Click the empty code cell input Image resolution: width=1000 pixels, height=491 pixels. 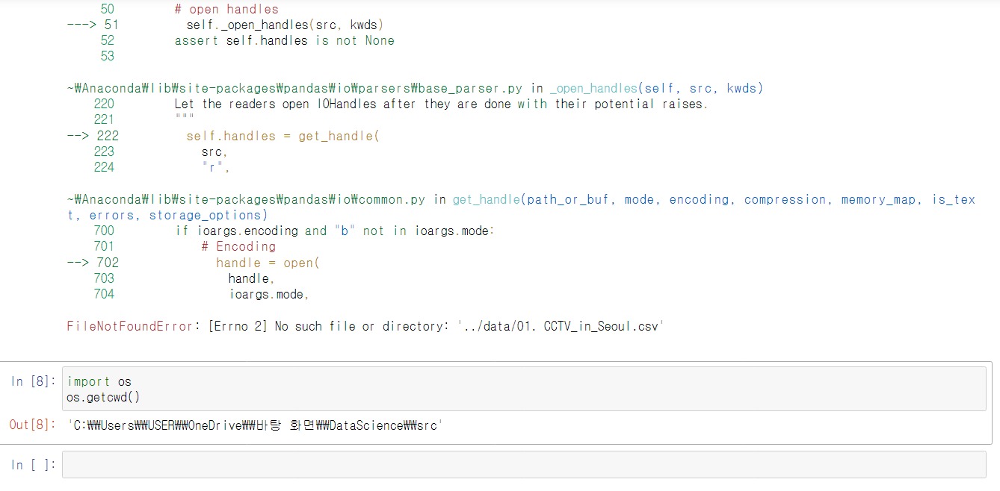coord(524,464)
